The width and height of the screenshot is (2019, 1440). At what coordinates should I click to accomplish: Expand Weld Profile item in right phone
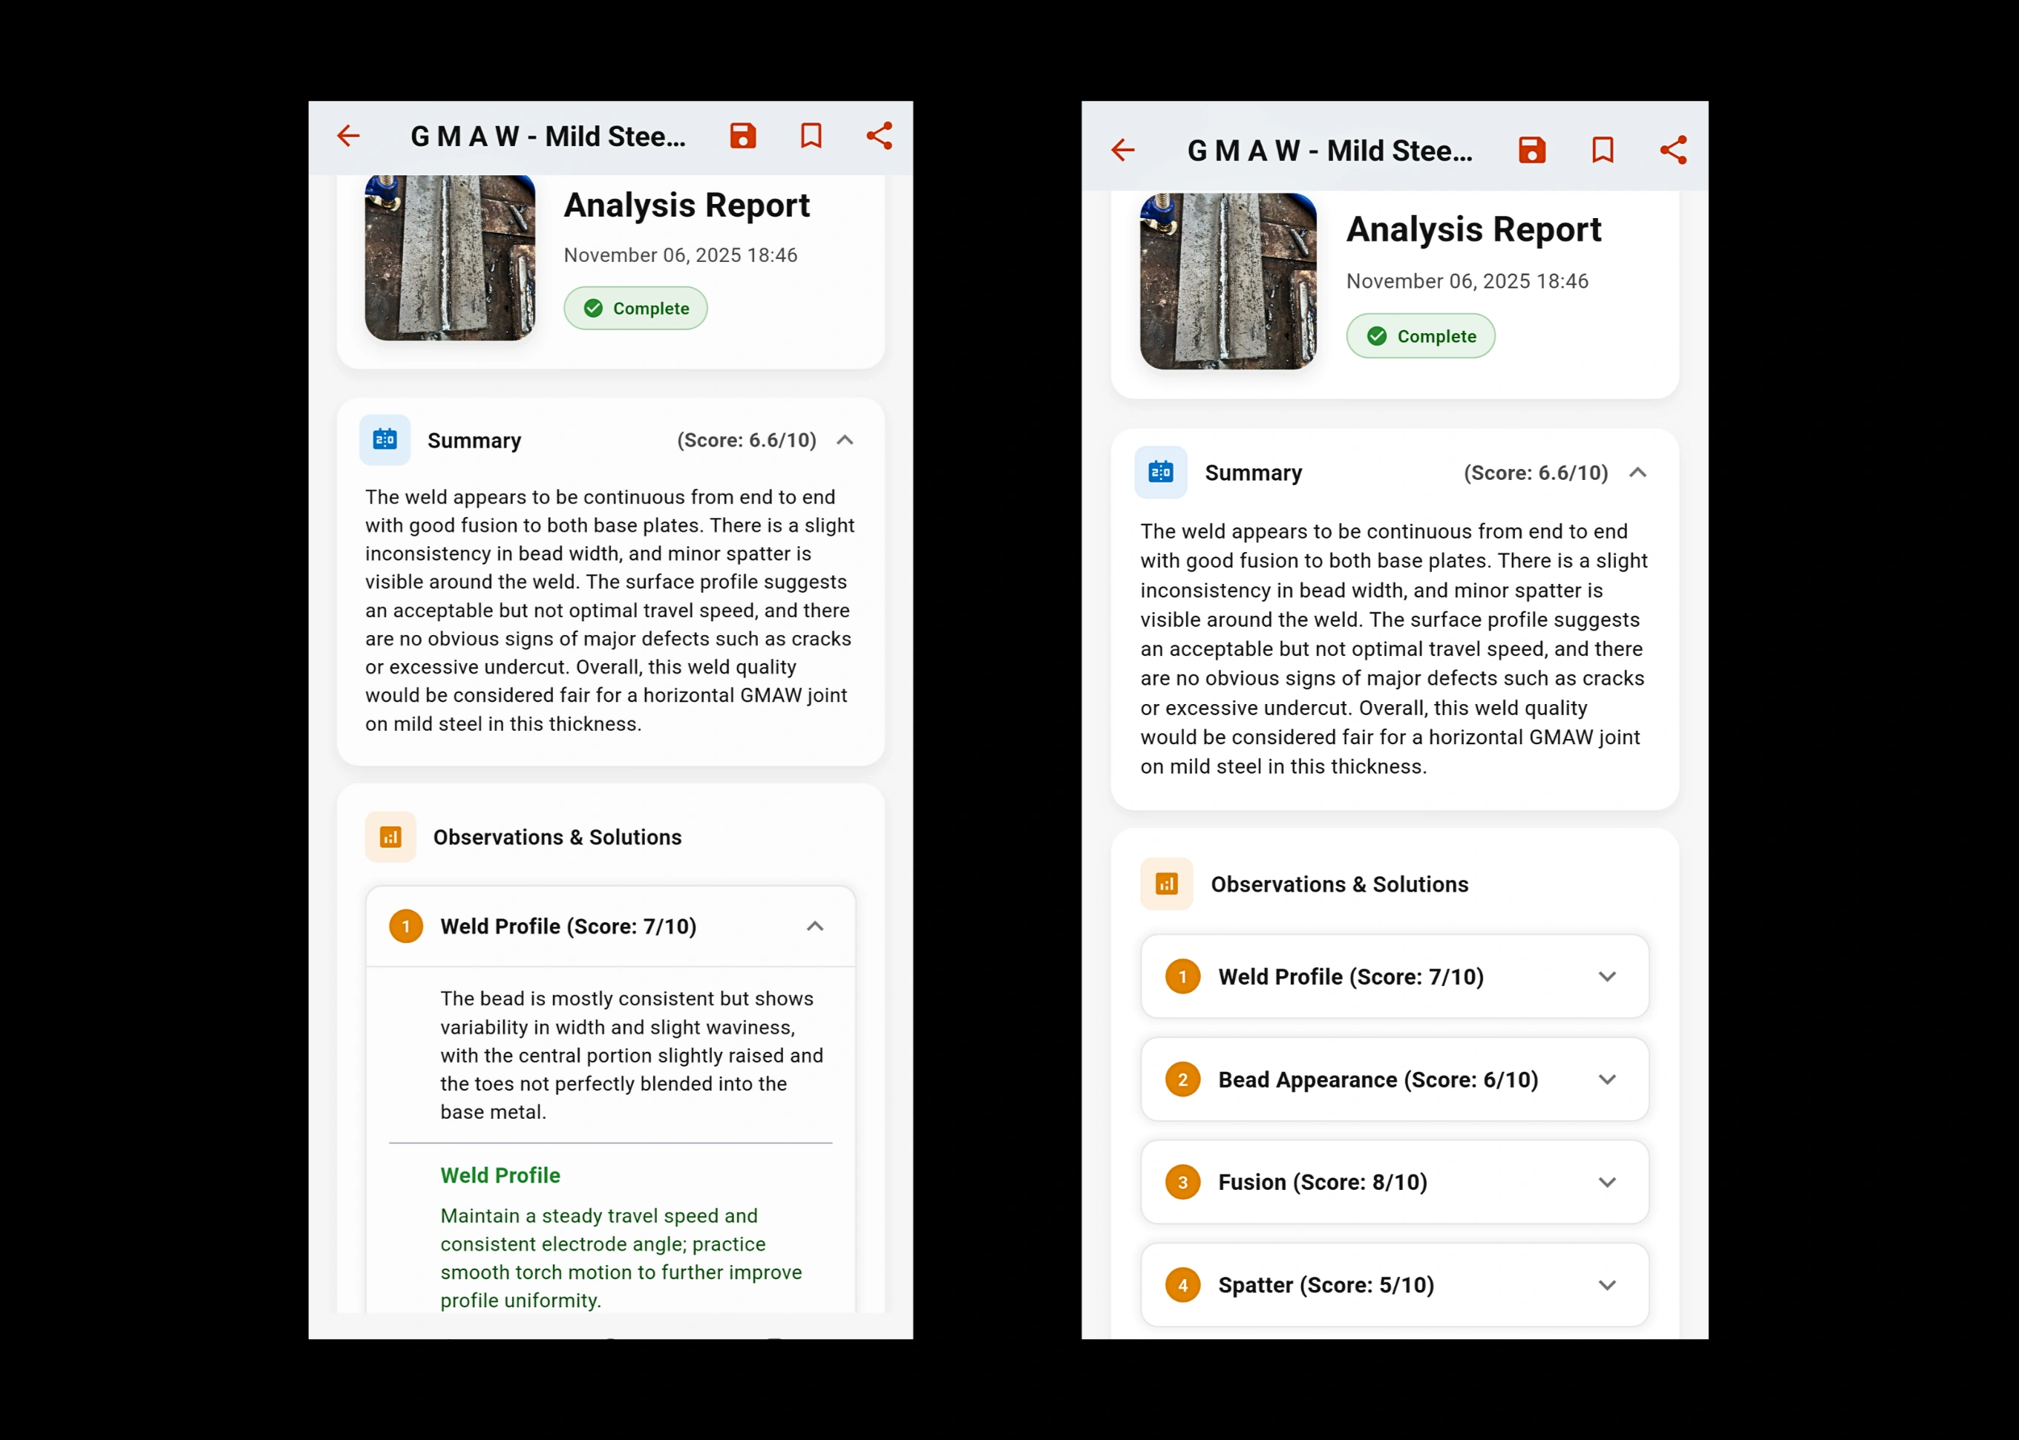(x=1606, y=976)
